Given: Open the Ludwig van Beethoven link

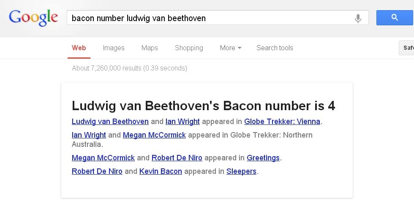Looking at the screenshot, I should (x=110, y=122).
